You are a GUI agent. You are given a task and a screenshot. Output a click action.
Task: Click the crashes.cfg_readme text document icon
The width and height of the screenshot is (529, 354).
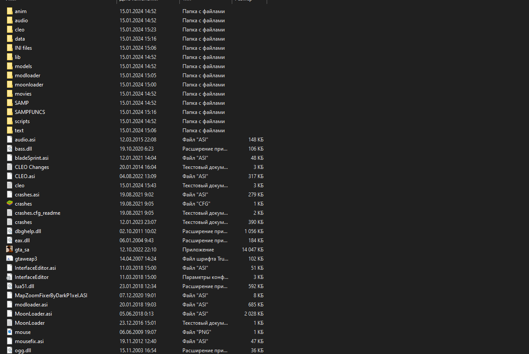click(x=10, y=213)
